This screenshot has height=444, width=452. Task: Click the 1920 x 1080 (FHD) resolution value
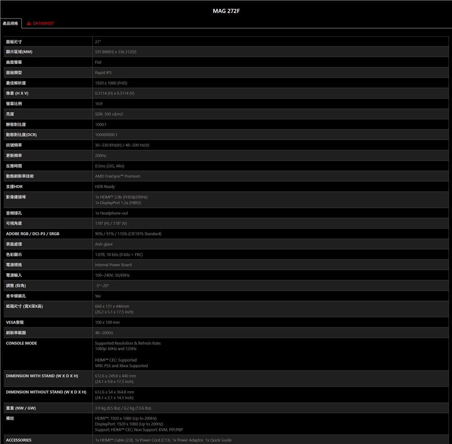(111, 83)
